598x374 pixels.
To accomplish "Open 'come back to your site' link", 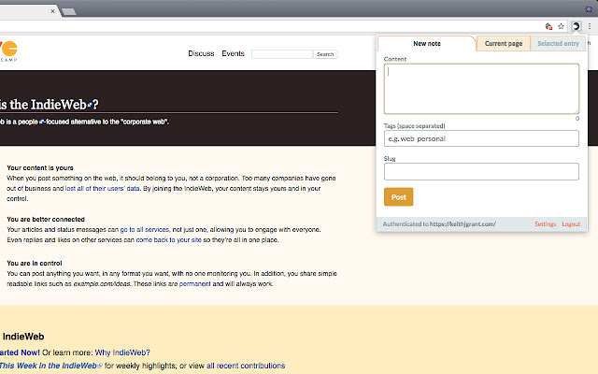I will pos(168,240).
